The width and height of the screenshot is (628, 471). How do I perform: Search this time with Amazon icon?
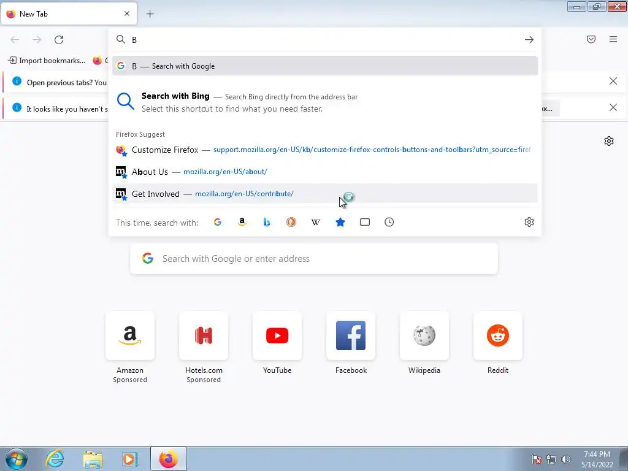pyautogui.click(x=242, y=222)
